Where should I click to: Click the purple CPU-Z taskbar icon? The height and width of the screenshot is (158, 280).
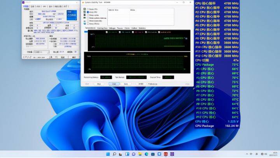(172, 154)
